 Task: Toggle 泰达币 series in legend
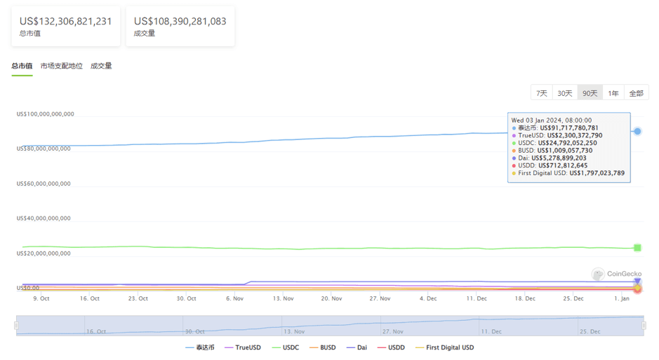click(x=200, y=347)
